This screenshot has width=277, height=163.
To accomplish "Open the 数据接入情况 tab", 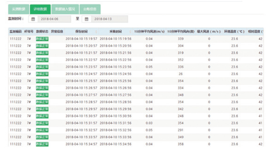I will click(64, 9).
